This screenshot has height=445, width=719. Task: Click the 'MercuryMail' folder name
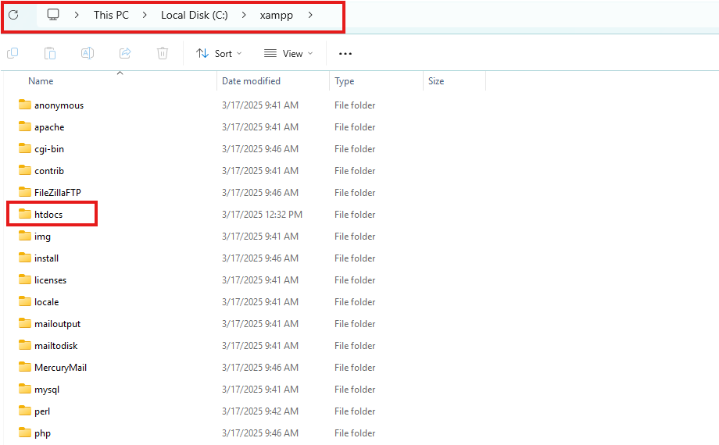pos(60,368)
